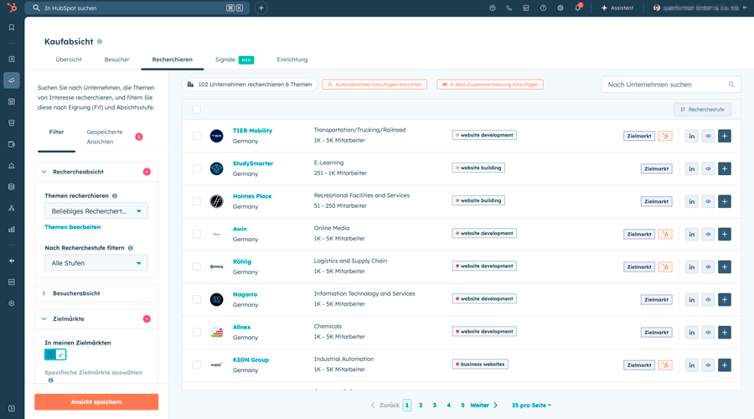
Task: Check the box next to Nagarro
Action: (x=196, y=299)
